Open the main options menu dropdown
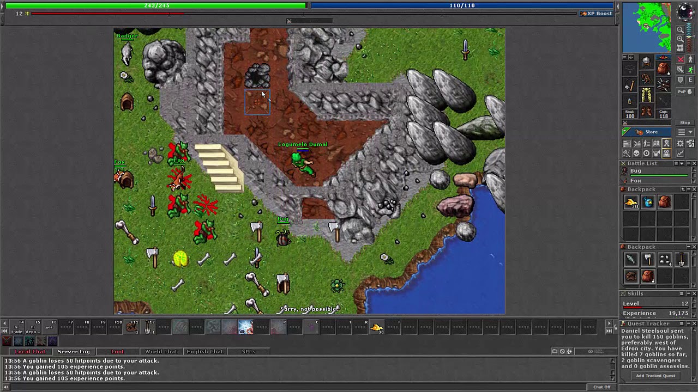Screen dimensions: 698x392 coord(685,132)
